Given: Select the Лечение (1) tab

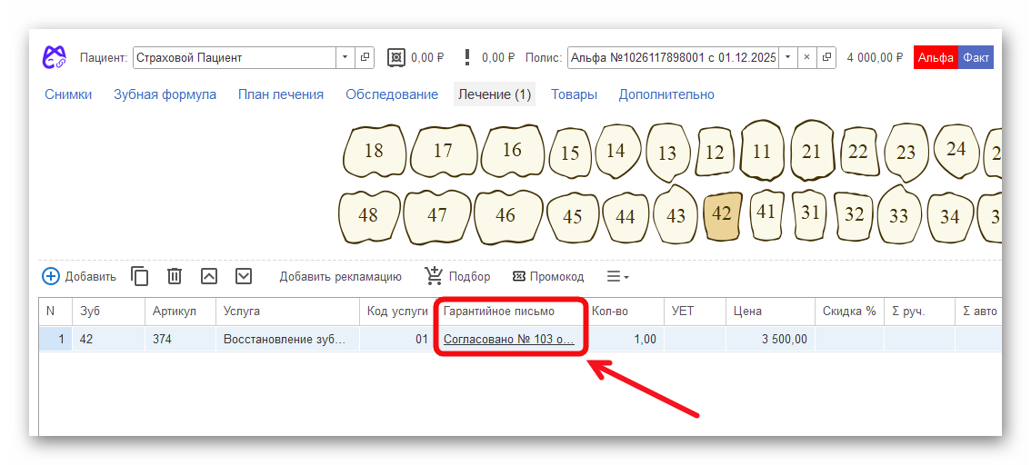Looking at the screenshot, I should (495, 94).
